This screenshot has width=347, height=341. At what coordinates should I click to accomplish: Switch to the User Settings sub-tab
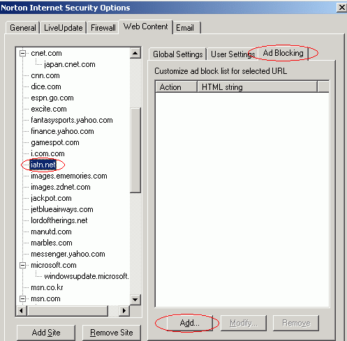pyautogui.click(x=232, y=54)
